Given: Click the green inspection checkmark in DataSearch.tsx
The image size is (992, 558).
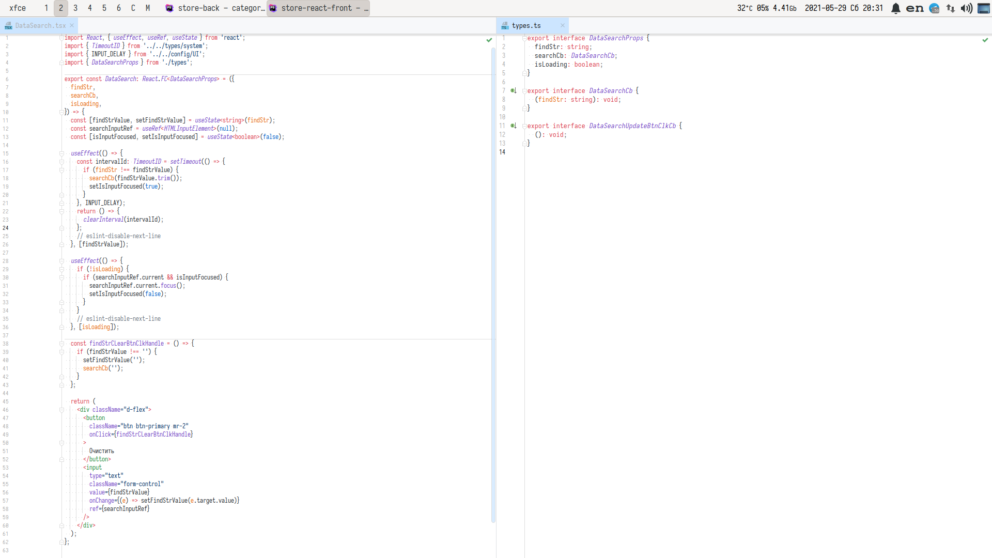Looking at the screenshot, I should (x=489, y=40).
